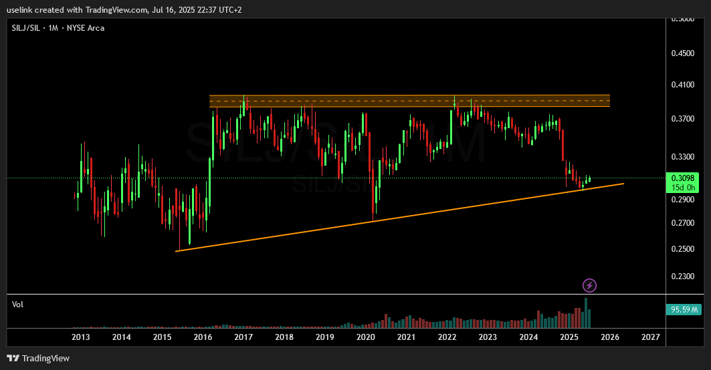Image resolution: width=711 pixels, height=370 pixels.
Task: Click the 0.2700 price axis label
Action: pos(682,223)
